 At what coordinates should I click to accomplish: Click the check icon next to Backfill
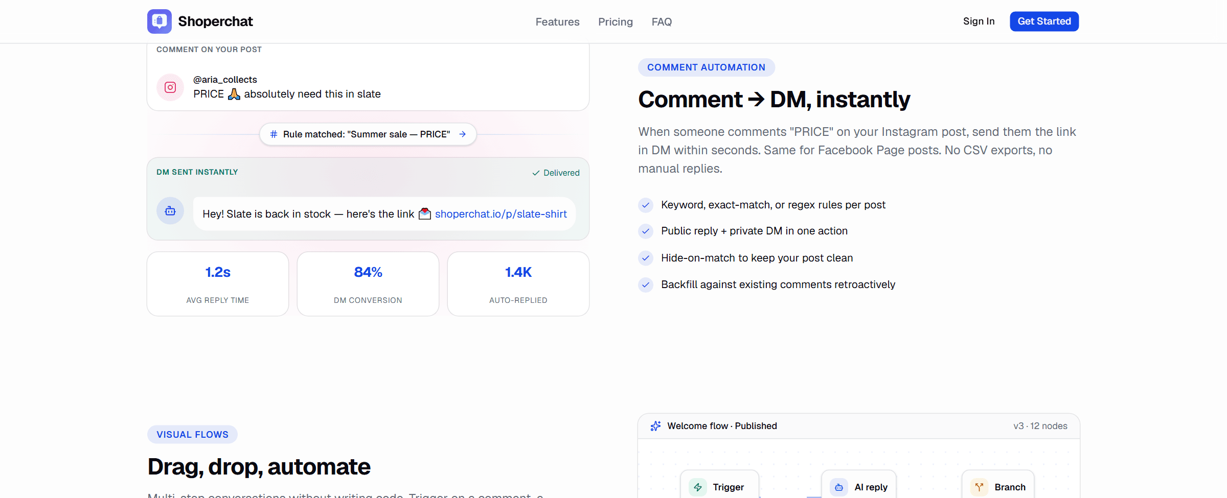pos(646,284)
